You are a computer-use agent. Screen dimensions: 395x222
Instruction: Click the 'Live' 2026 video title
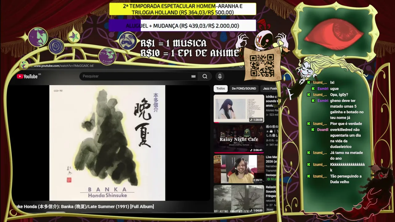point(272,159)
